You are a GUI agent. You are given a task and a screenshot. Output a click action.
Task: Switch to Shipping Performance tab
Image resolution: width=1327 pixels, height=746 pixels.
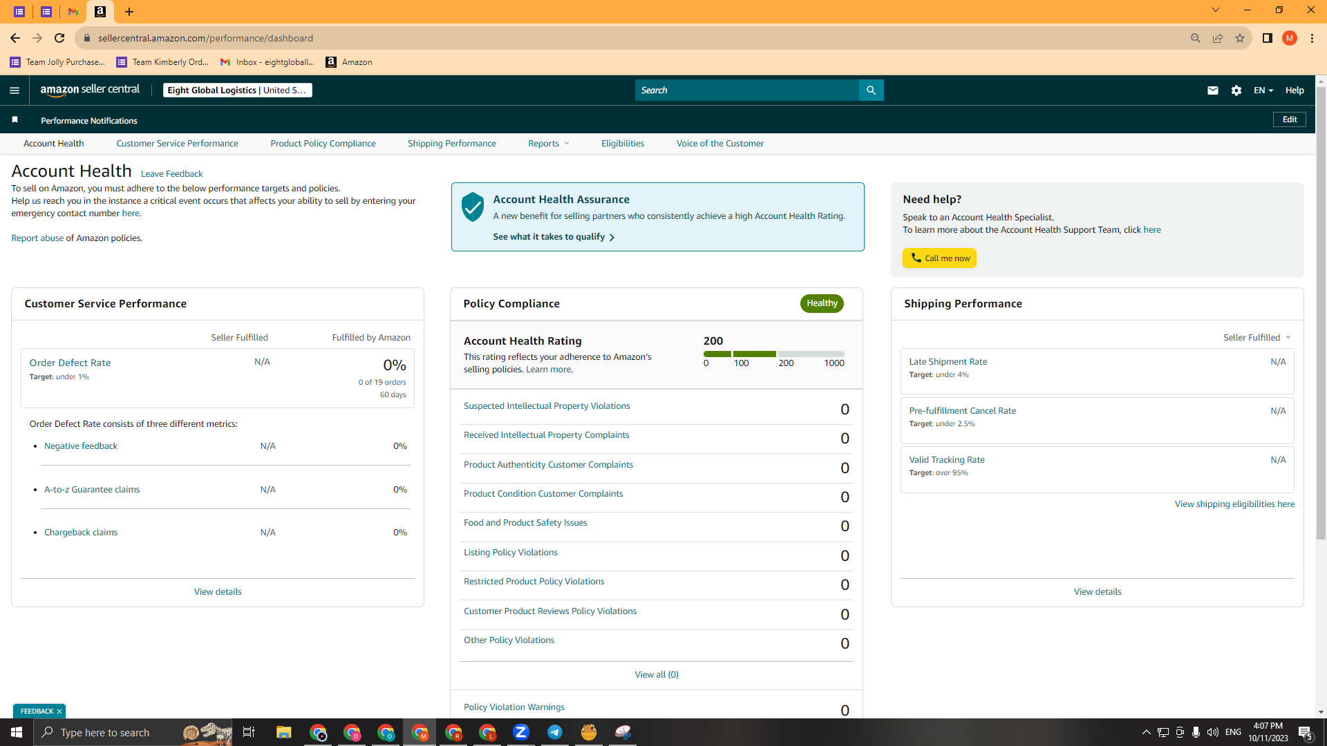coord(452,144)
